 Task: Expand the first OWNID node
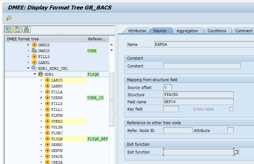click(28, 45)
